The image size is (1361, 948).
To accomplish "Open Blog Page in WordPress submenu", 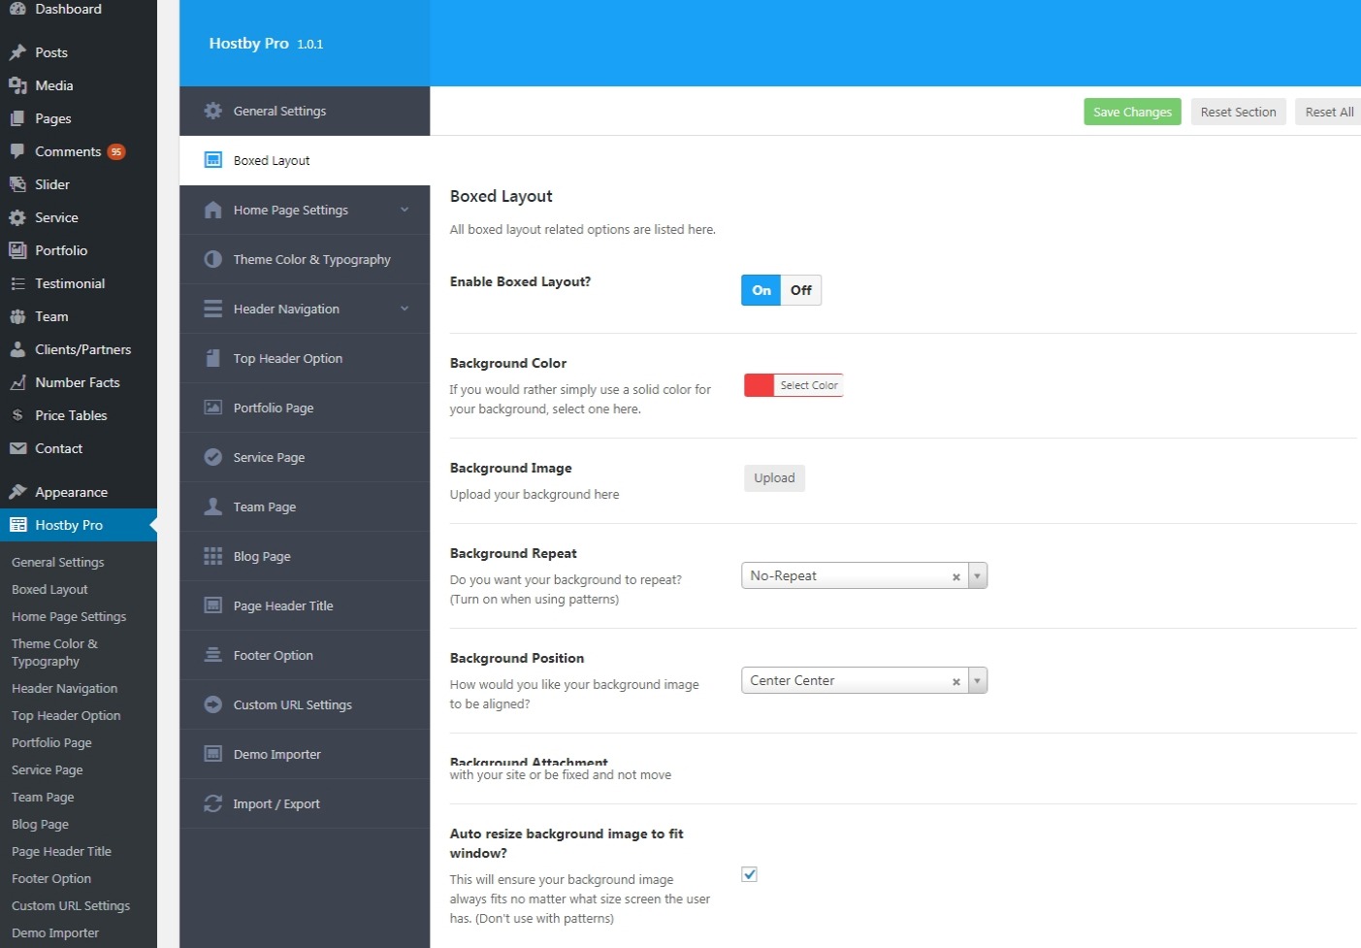I will [x=40, y=824].
